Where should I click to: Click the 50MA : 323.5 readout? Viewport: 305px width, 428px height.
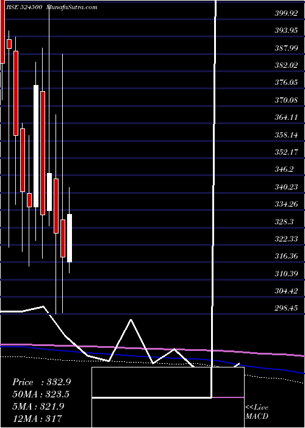[x=41, y=394]
